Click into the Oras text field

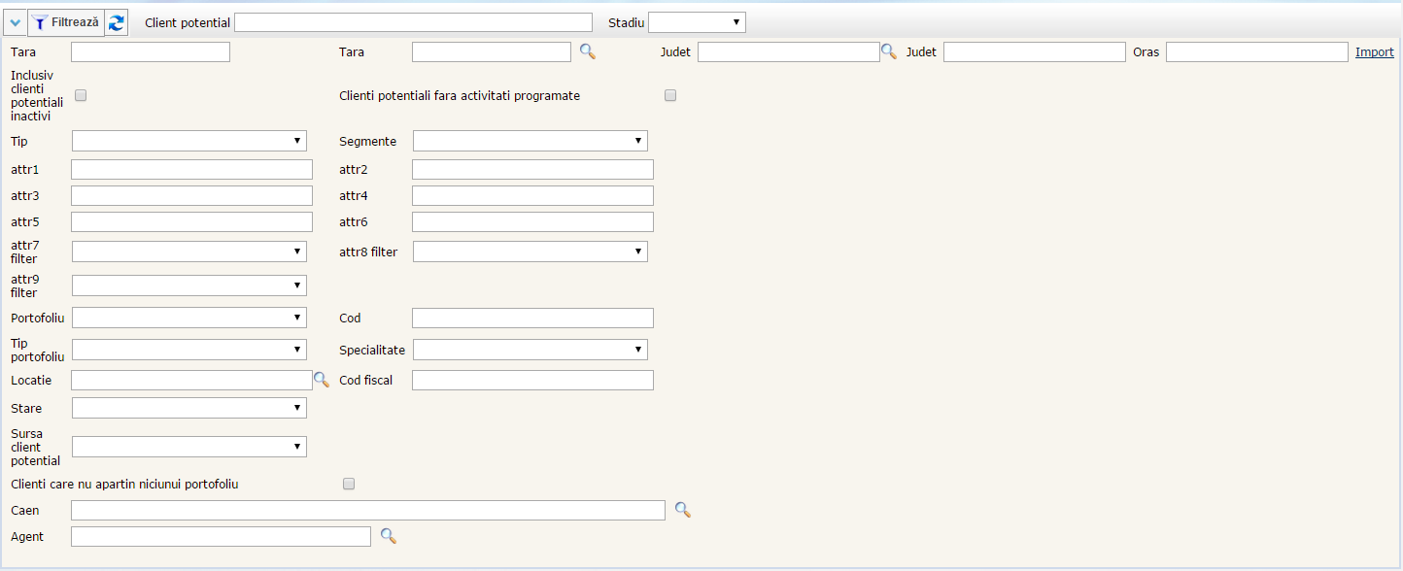click(1256, 52)
